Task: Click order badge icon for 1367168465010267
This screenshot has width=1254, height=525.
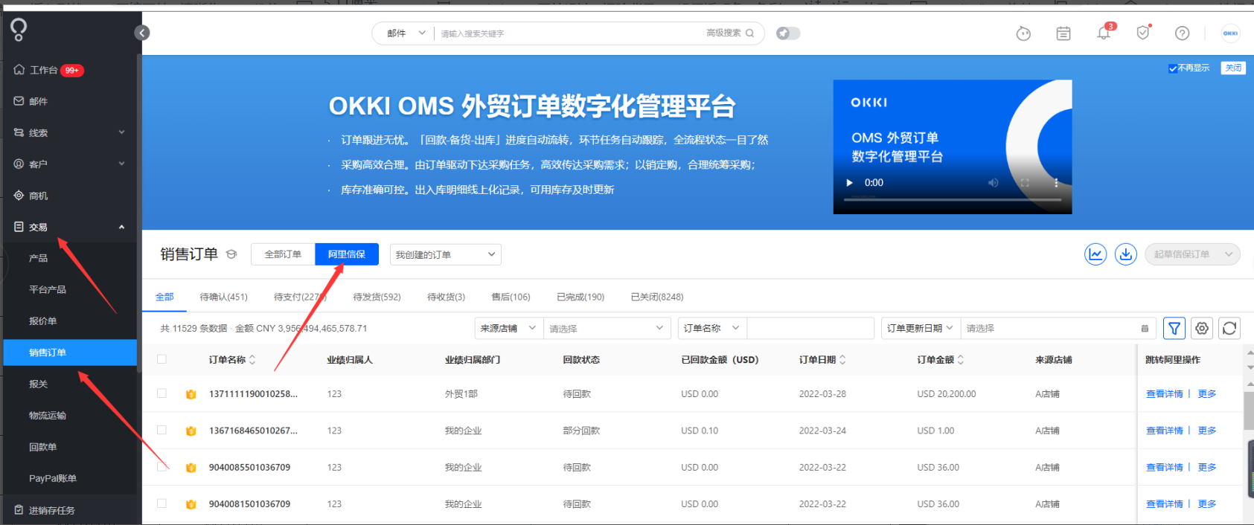Action: (191, 431)
